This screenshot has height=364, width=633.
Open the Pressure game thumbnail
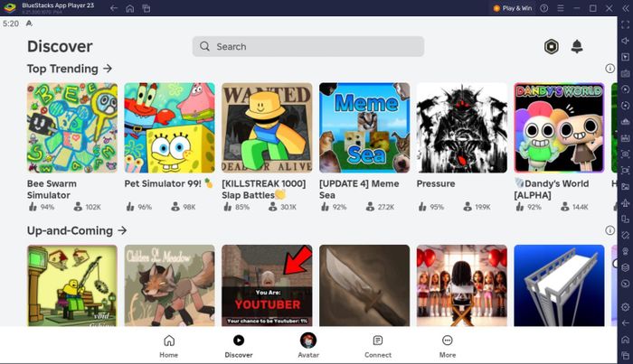click(462, 127)
